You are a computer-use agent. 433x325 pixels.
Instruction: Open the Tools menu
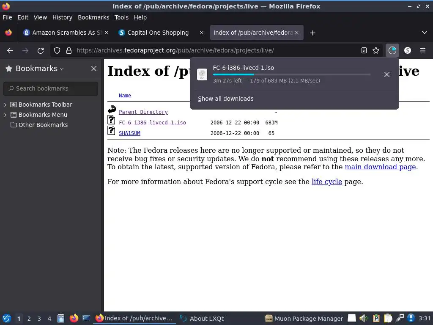pos(121,17)
